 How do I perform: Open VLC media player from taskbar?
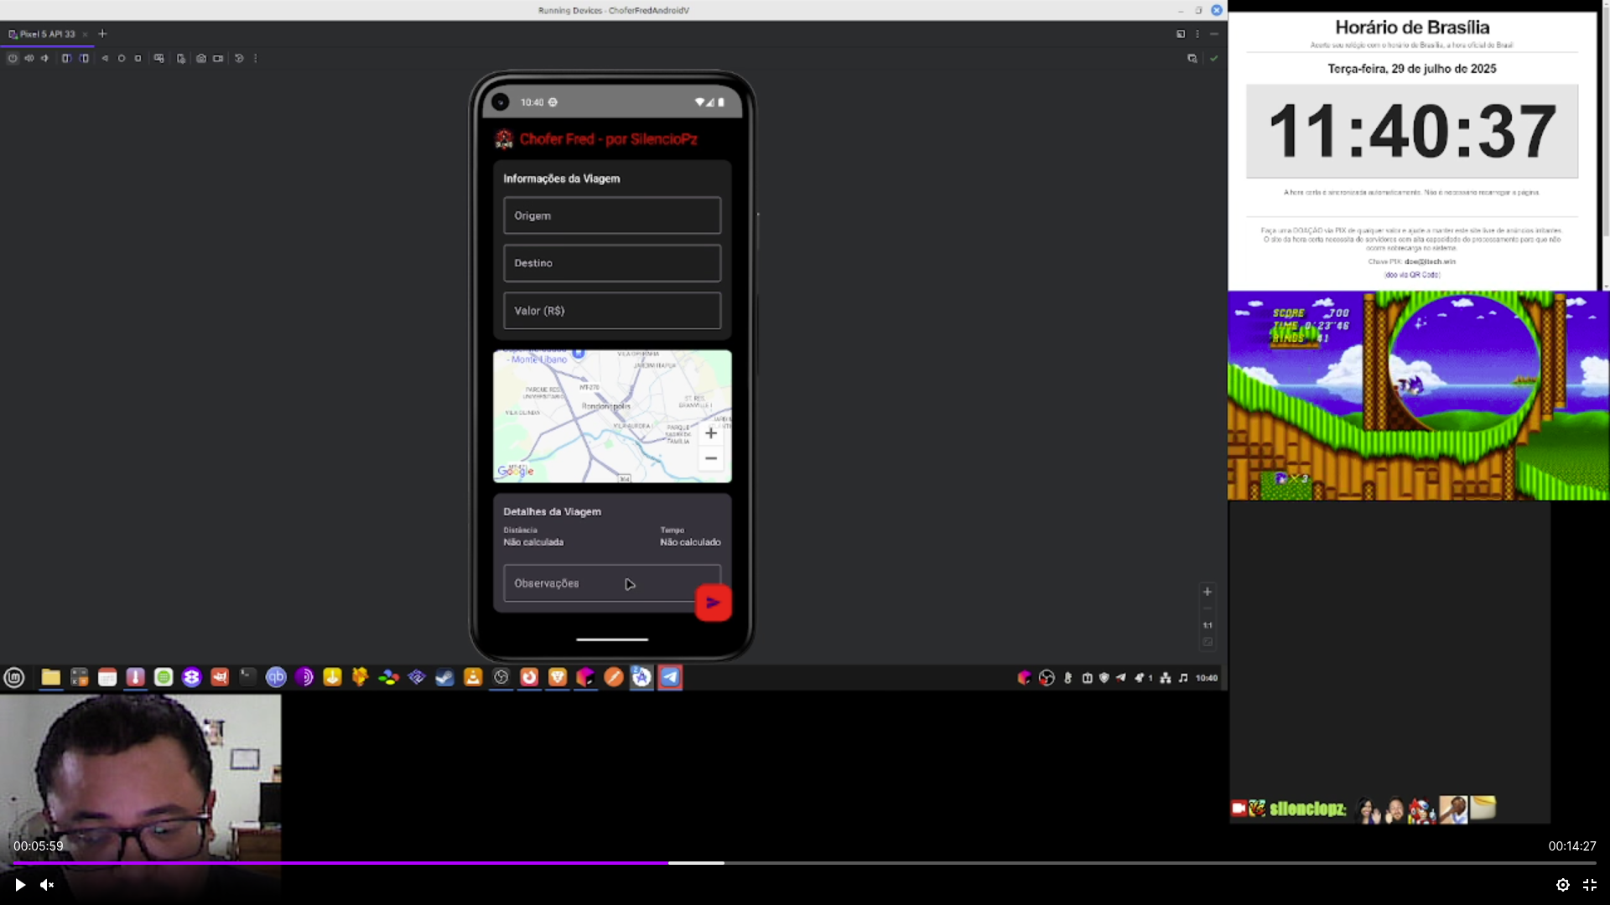pyautogui.click(x=473, y=678)
